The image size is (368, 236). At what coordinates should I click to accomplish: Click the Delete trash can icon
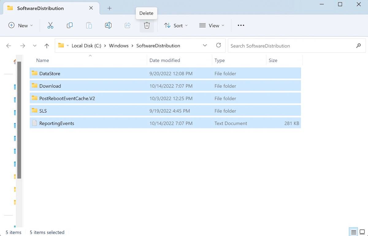[147, 25]
